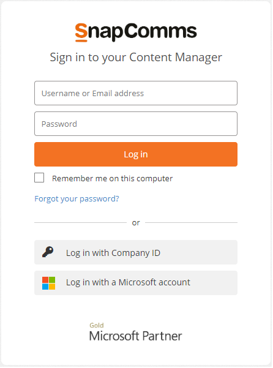Click the Microsoft Partner text at bottom

click(x=135, y=336)
